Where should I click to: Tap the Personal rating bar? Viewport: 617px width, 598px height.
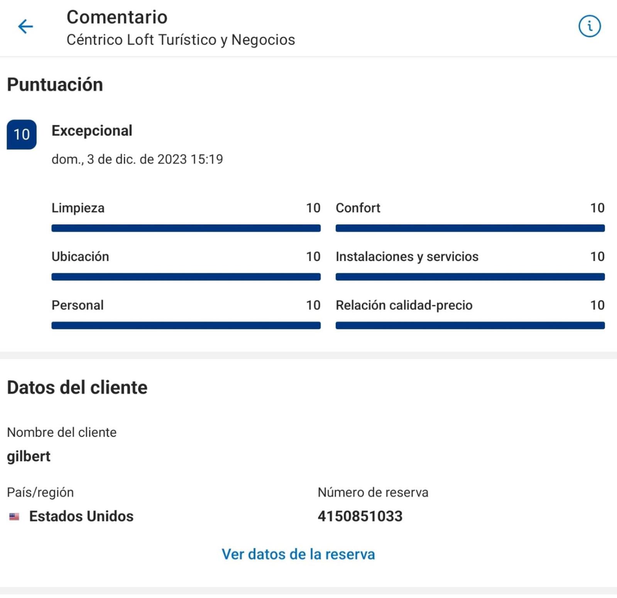pos(186,325)
